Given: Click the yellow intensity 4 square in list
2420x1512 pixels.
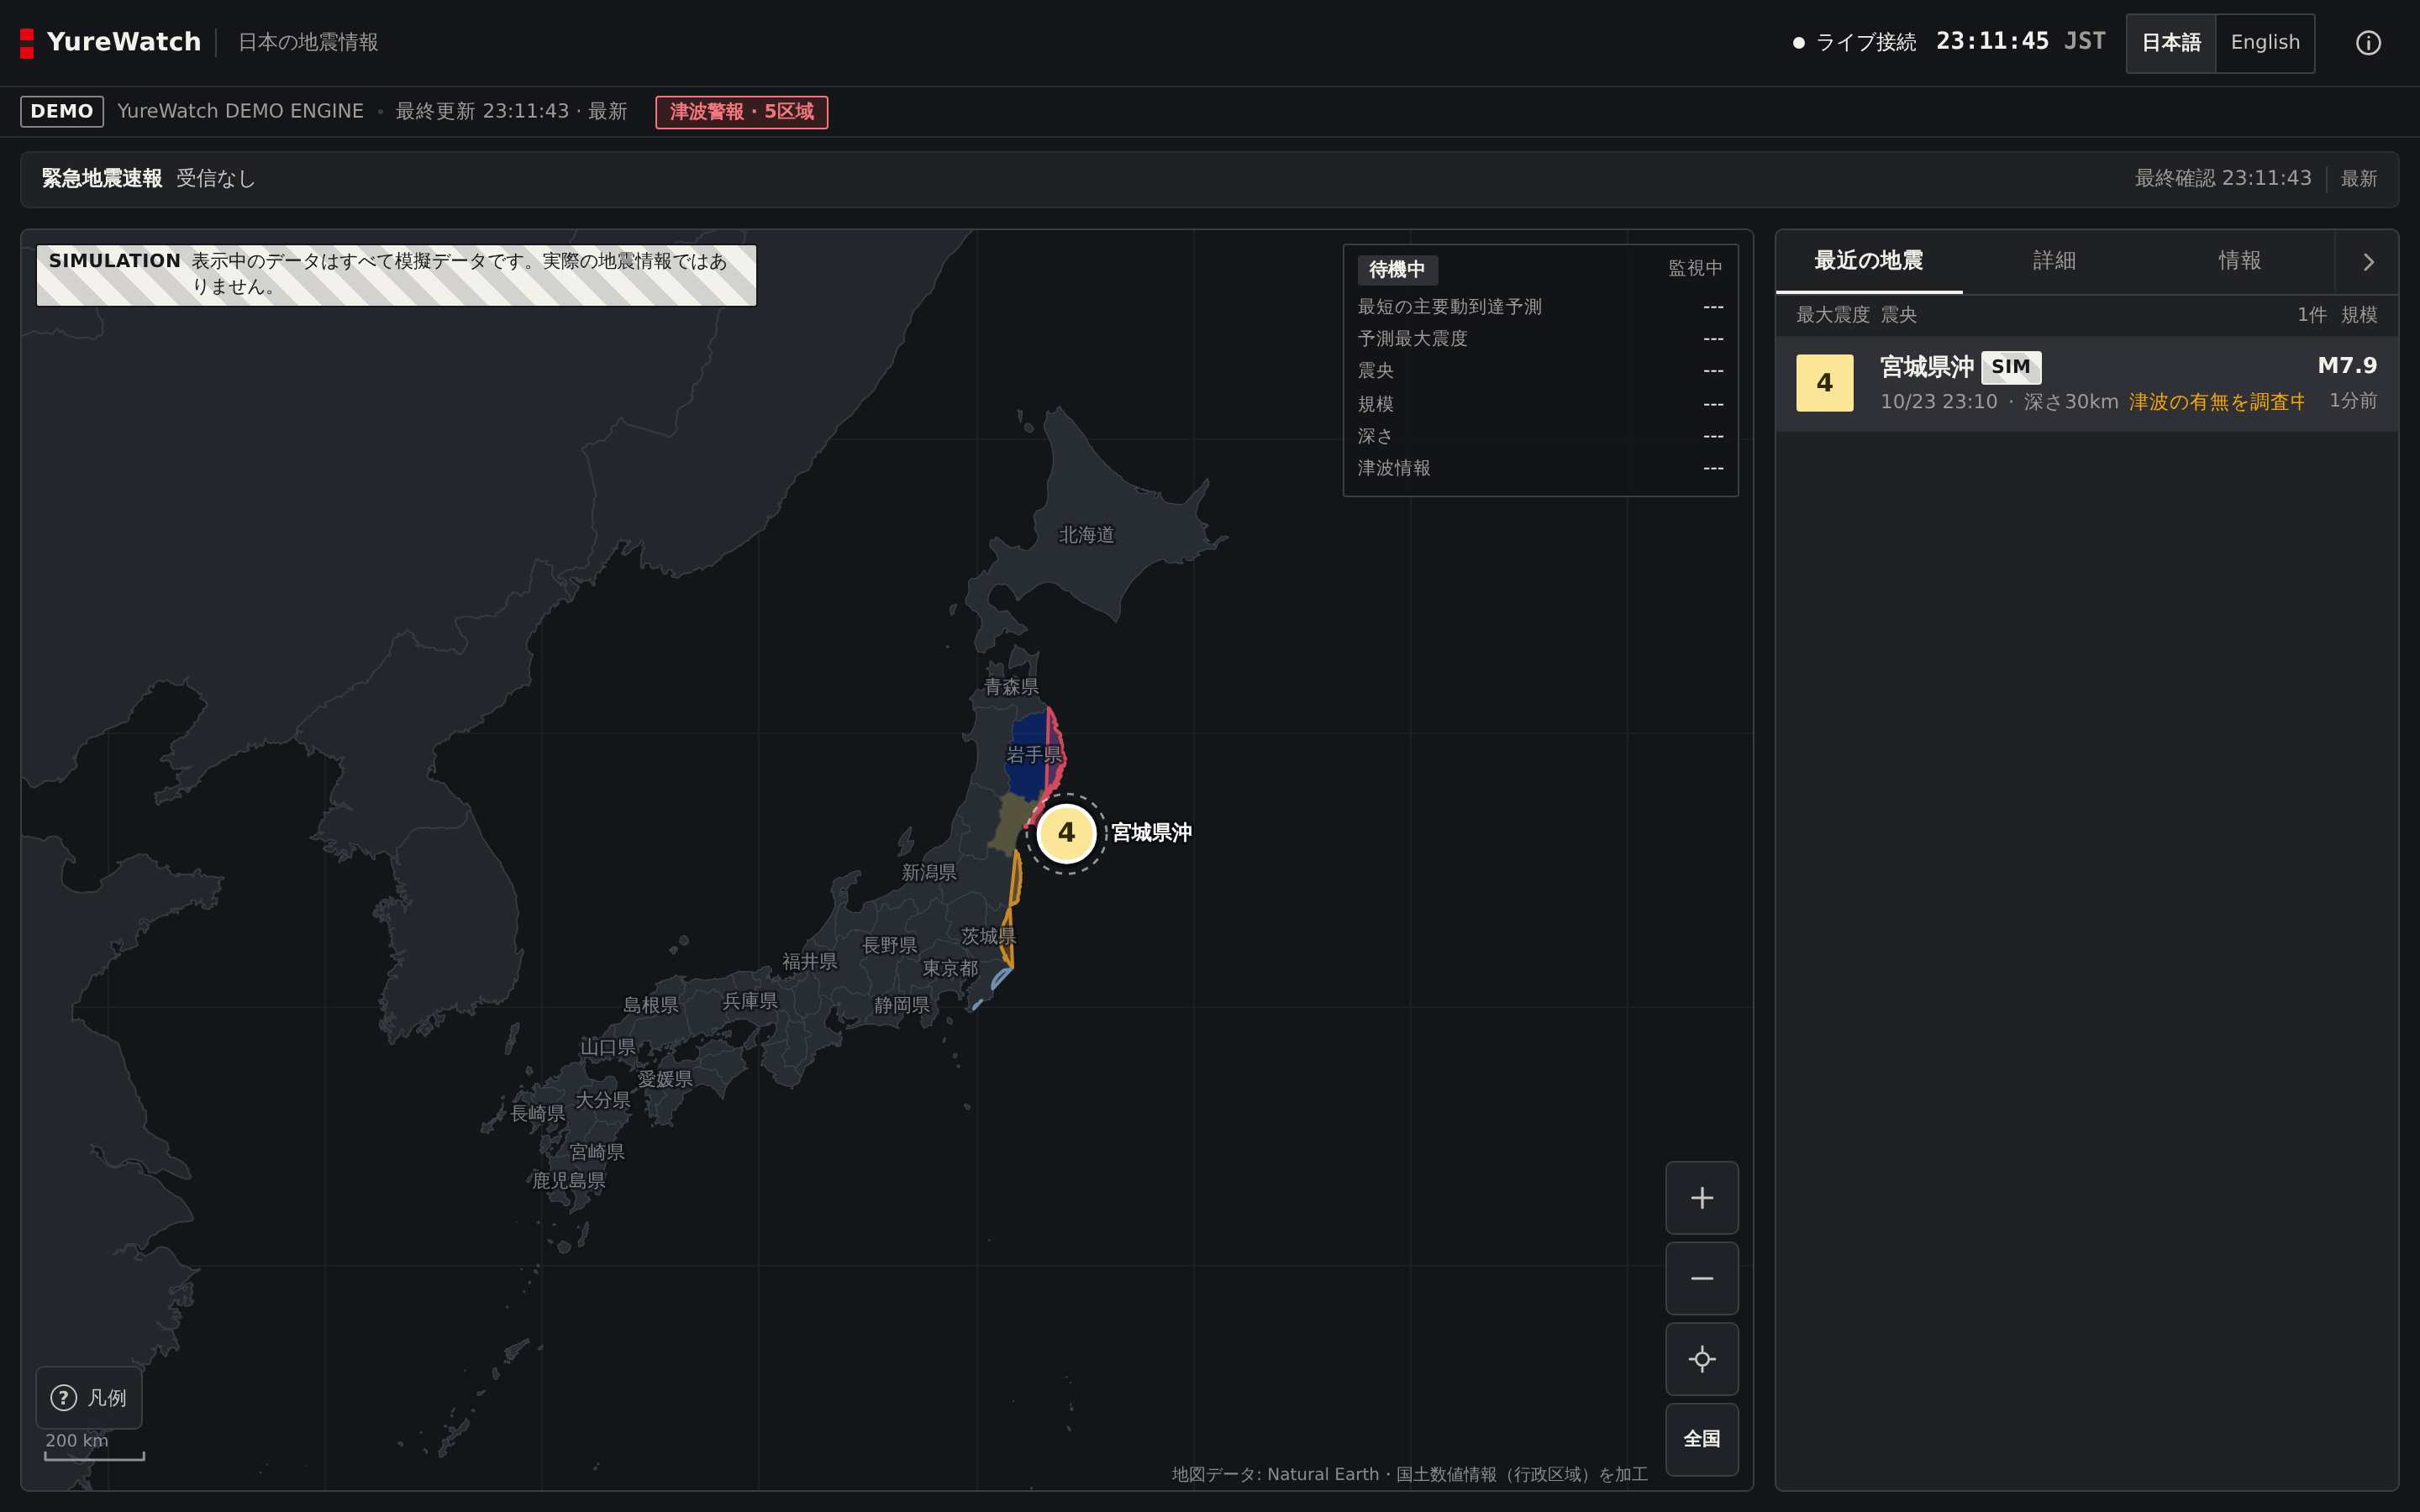Looking at the screenshot, I should point(1824,383).
